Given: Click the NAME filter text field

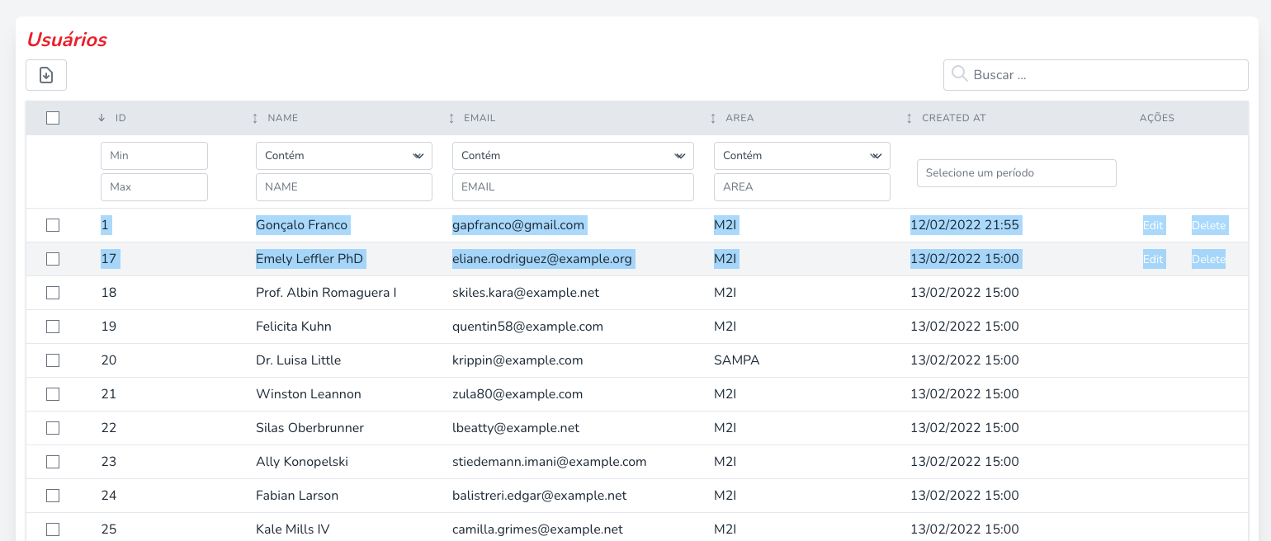Looking at the screenshot, I should click(x=344, y=187).
